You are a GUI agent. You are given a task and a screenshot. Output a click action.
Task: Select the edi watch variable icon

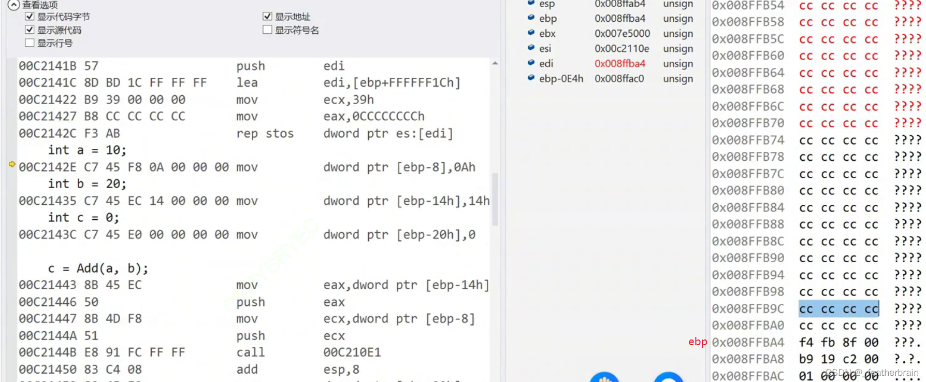(x=531, y=63)
